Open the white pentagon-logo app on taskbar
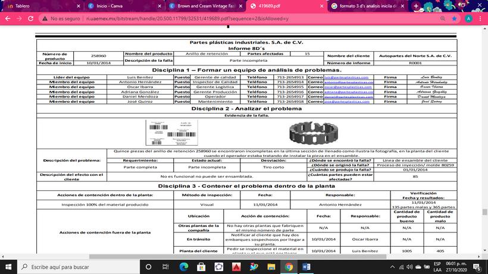This screenshot has width=488, height=274. [x=219, y=267]
